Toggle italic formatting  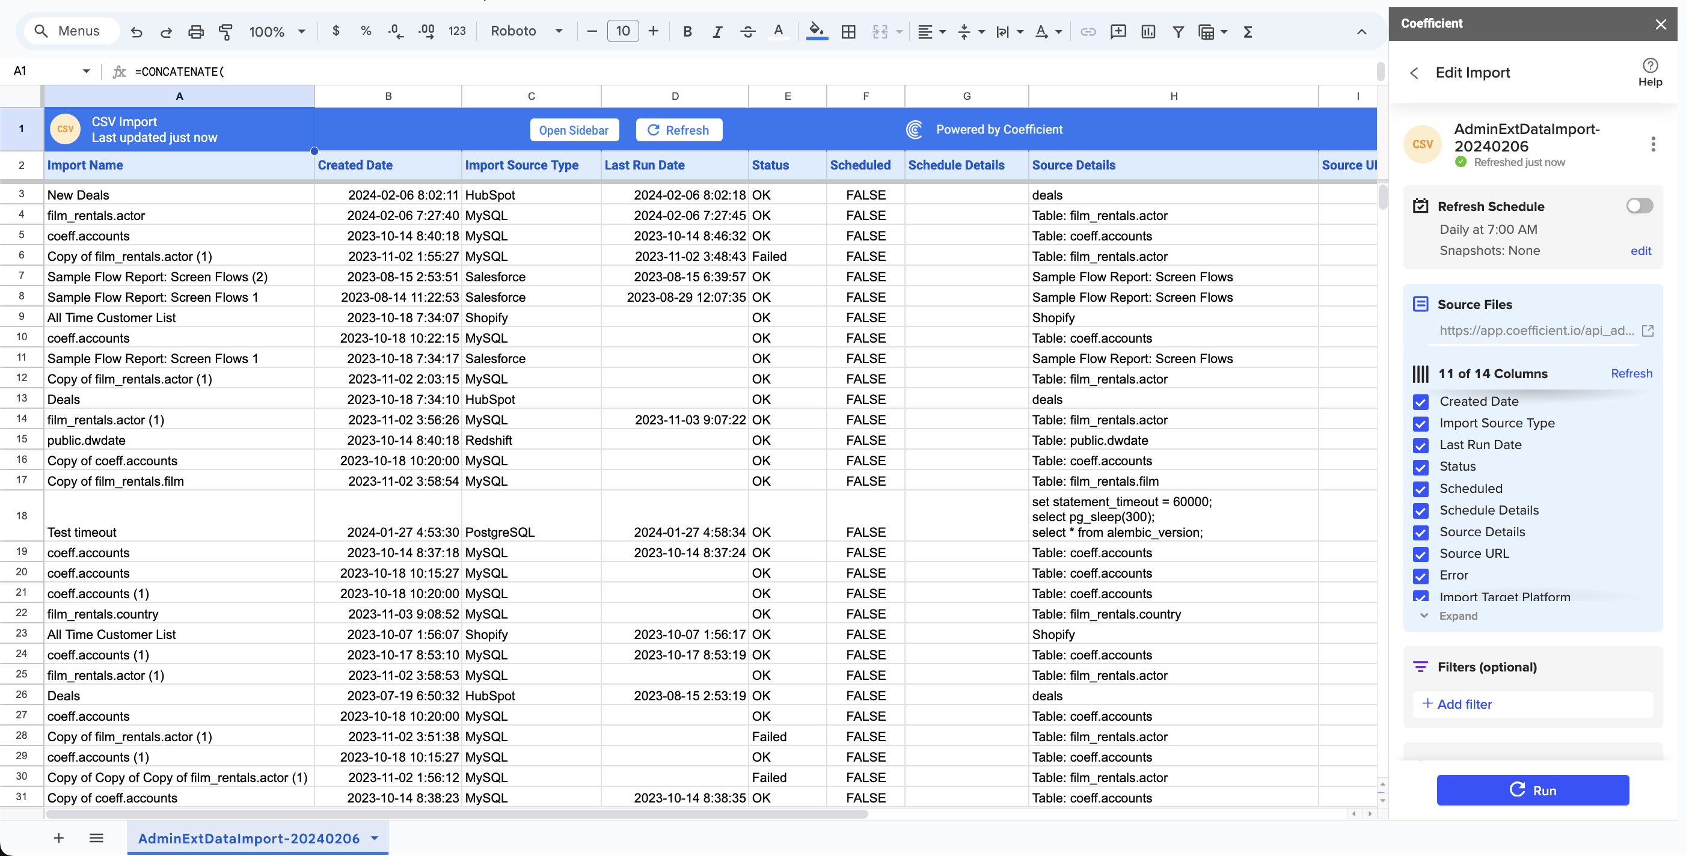point(717,31)
